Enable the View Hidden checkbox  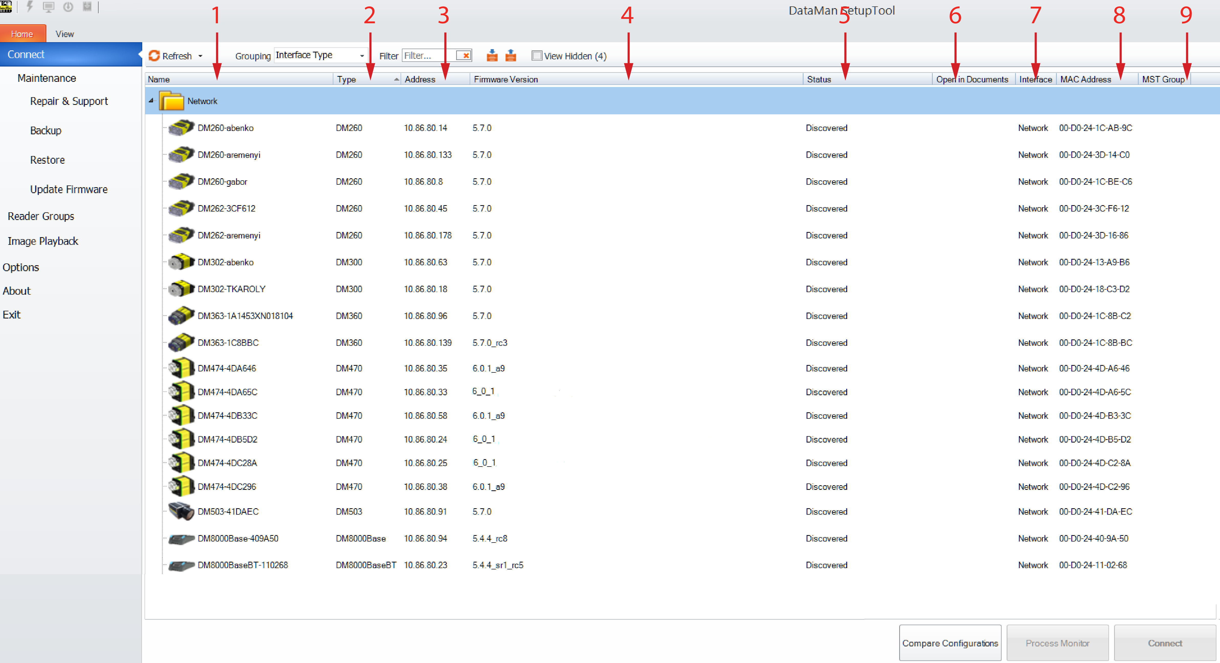coord(537,56)
